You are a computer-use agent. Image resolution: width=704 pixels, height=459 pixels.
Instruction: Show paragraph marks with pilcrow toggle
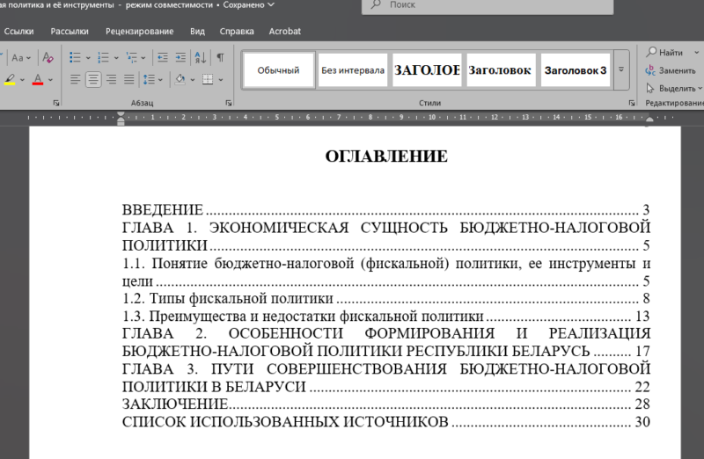click(x=221, y=57)
